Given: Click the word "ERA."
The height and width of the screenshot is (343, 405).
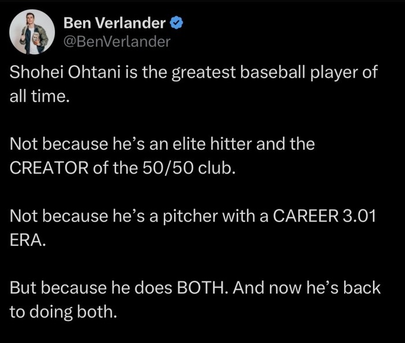Looking at the screenshot, I should [x=28, y=240].
